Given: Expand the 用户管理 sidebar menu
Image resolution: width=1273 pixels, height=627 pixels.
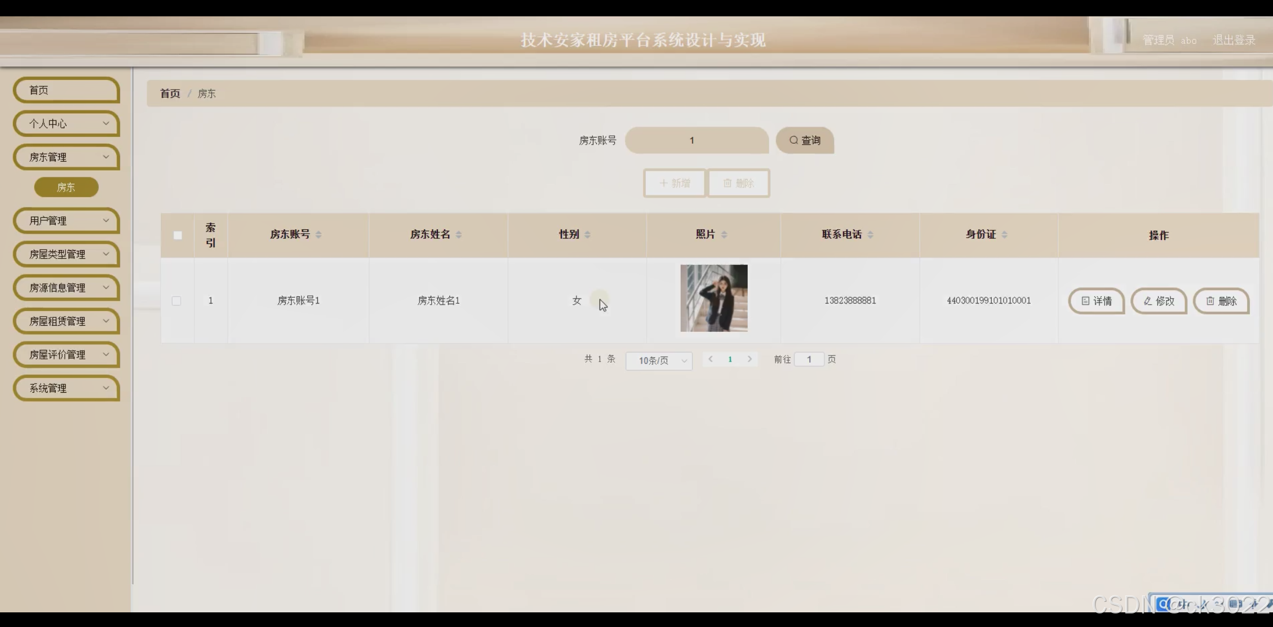Looking at the screenshot, I should pyautogui.click(x=66, y=221).
